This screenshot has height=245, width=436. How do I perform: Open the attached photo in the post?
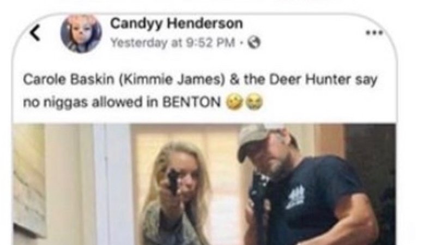pyautogui.click(x=204, y=184)
